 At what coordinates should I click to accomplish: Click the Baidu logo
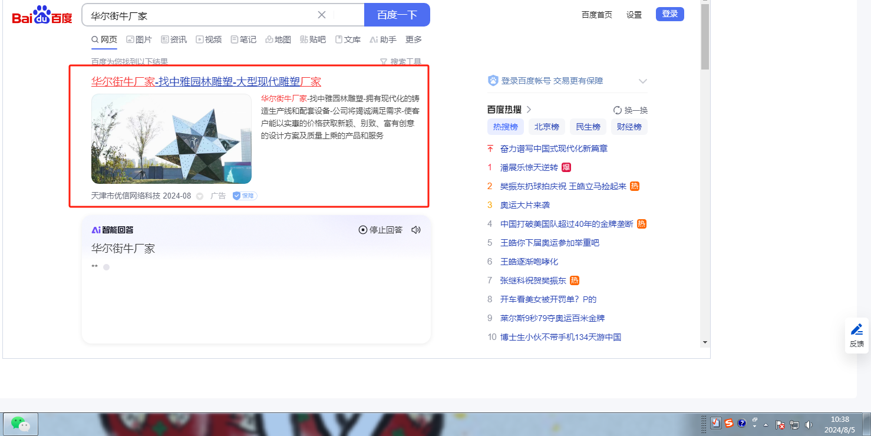pos(42,15)
